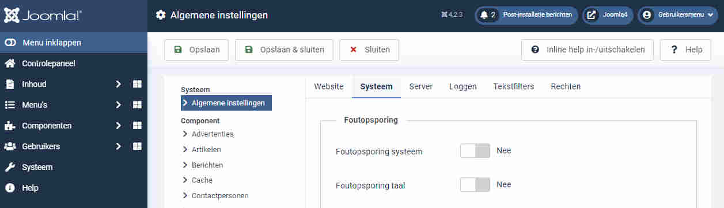
Task: Click the Joomla logo in the header
Action: (x=43, y=16)
